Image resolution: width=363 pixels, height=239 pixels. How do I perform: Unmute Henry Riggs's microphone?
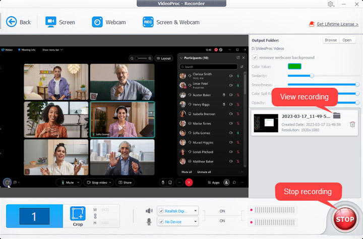pos(238,104)
